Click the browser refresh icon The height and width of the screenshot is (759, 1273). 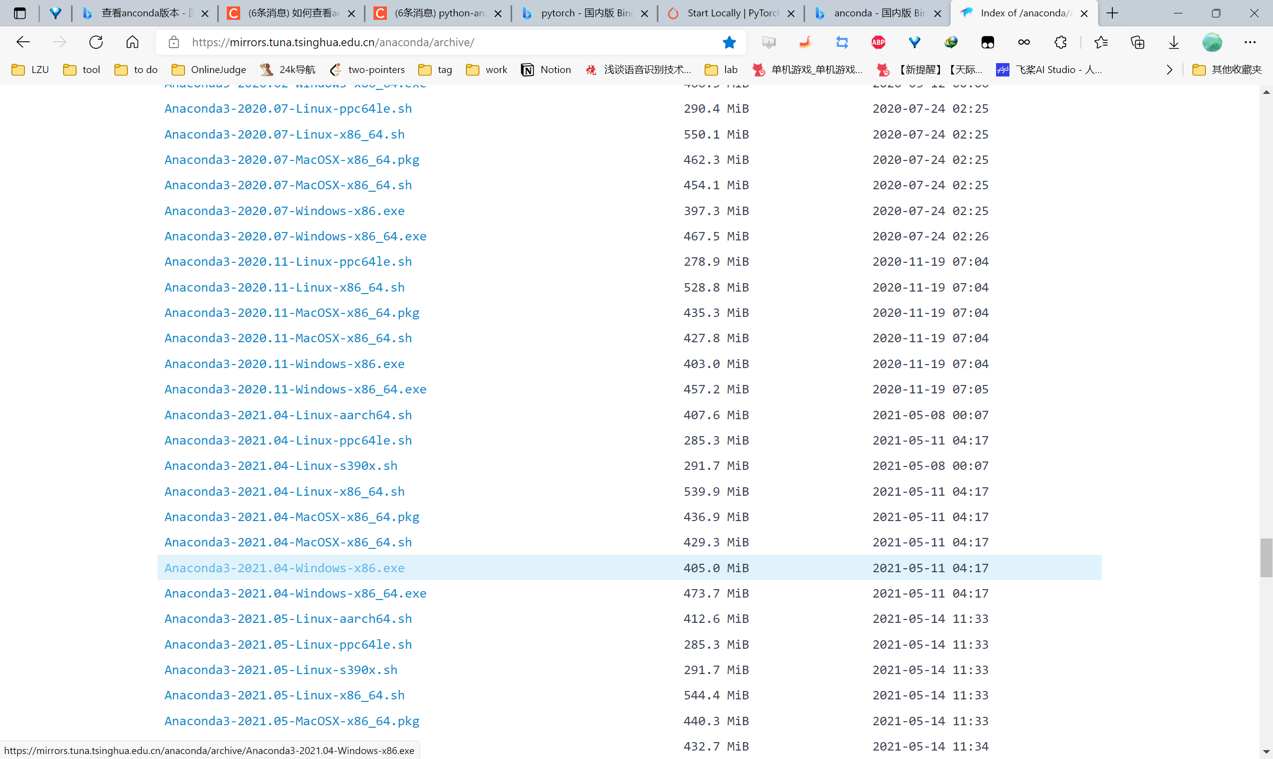(95, 42)
